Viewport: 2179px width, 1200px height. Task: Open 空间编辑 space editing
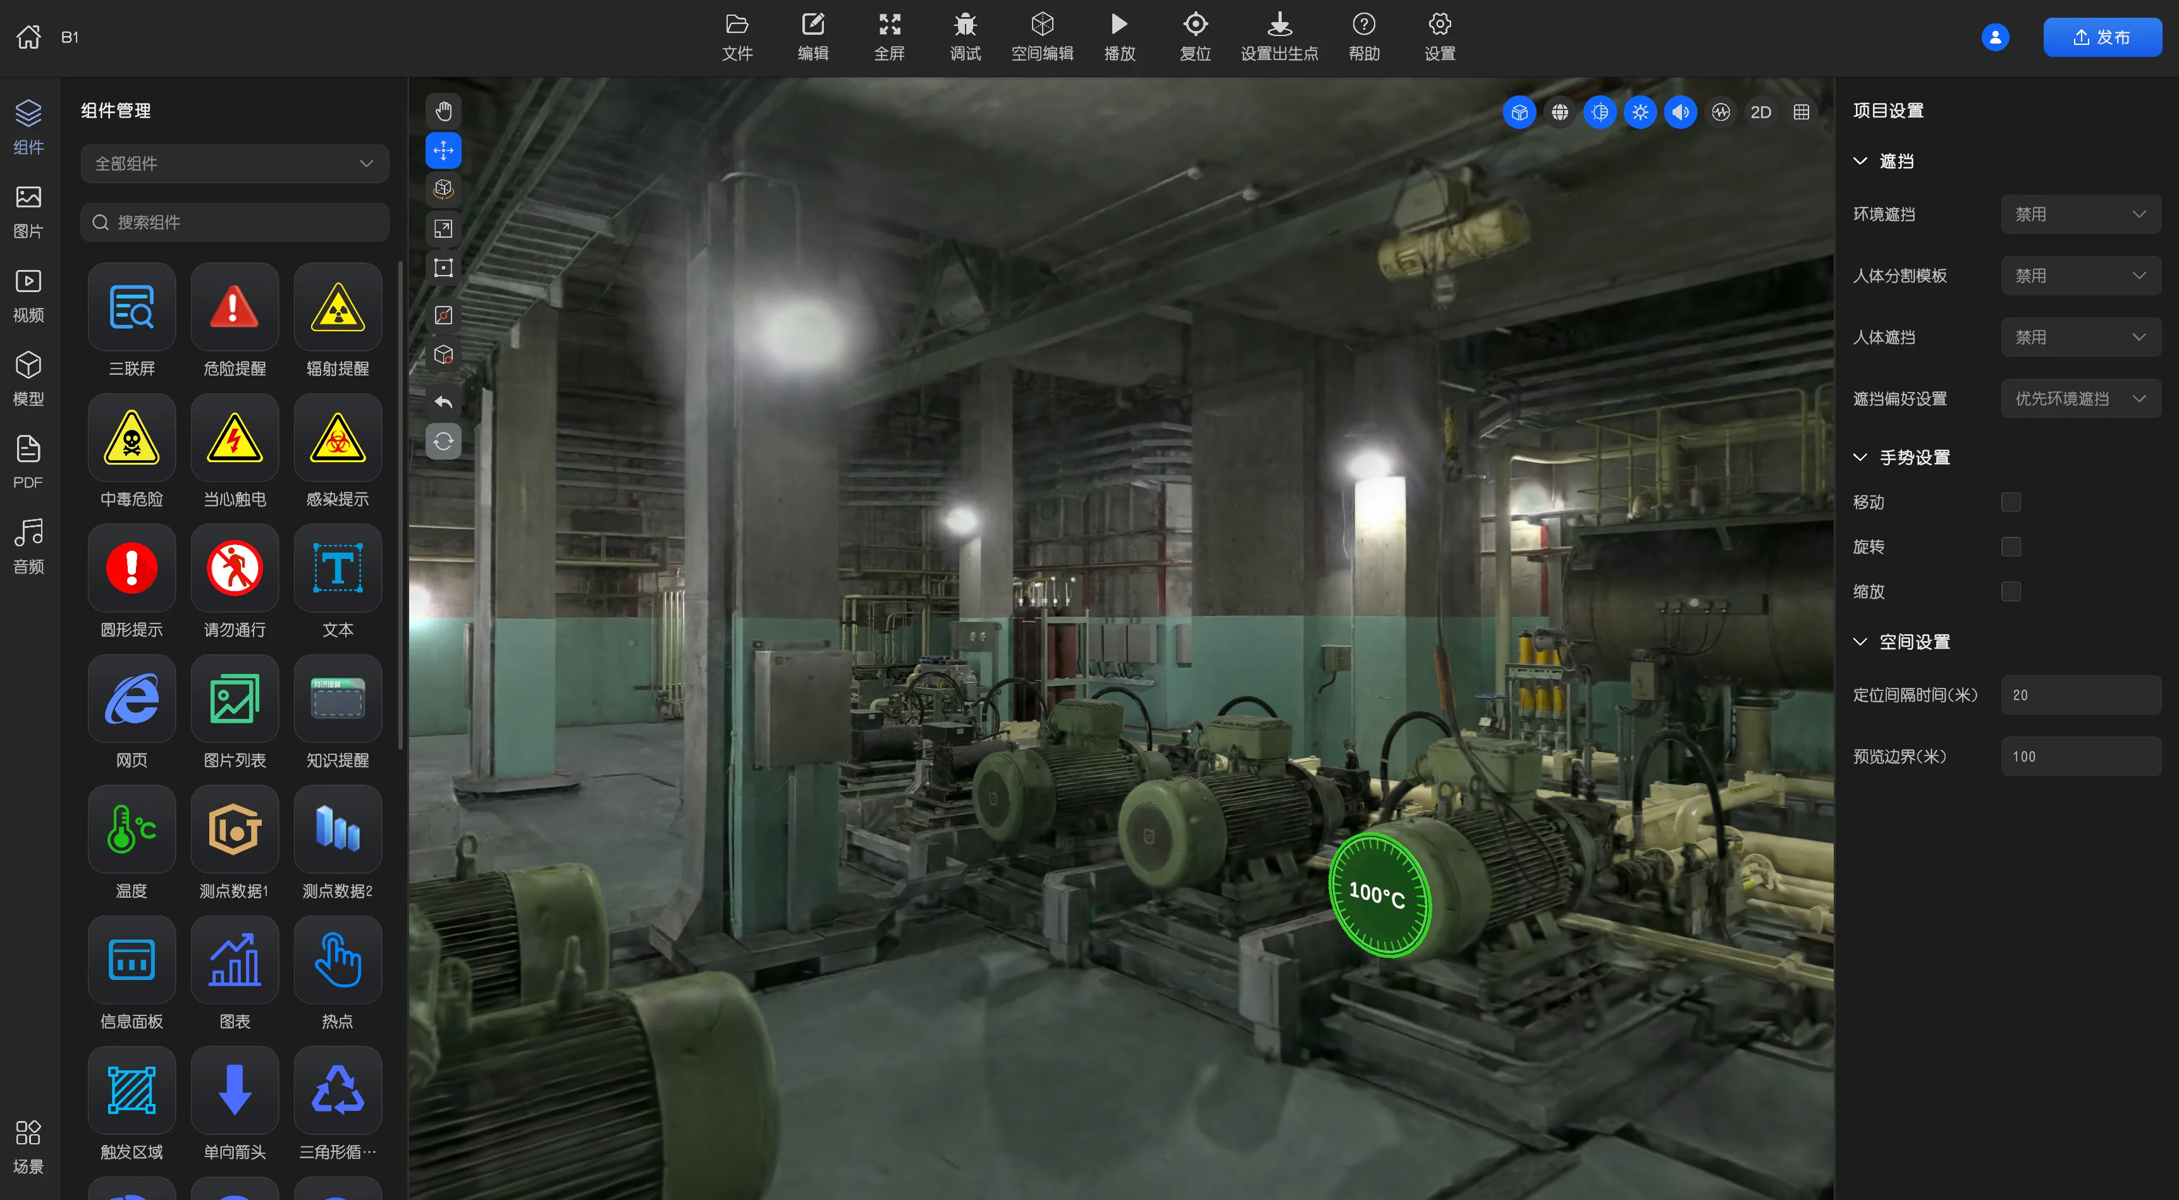pyautogui.click(x=1042, y=37)
